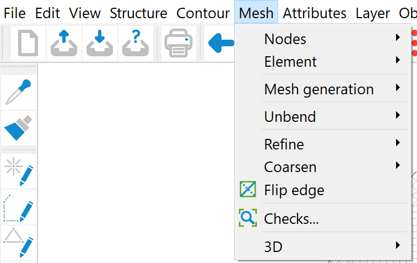
Task: Click the download tray icon
Action: (99, 43)
